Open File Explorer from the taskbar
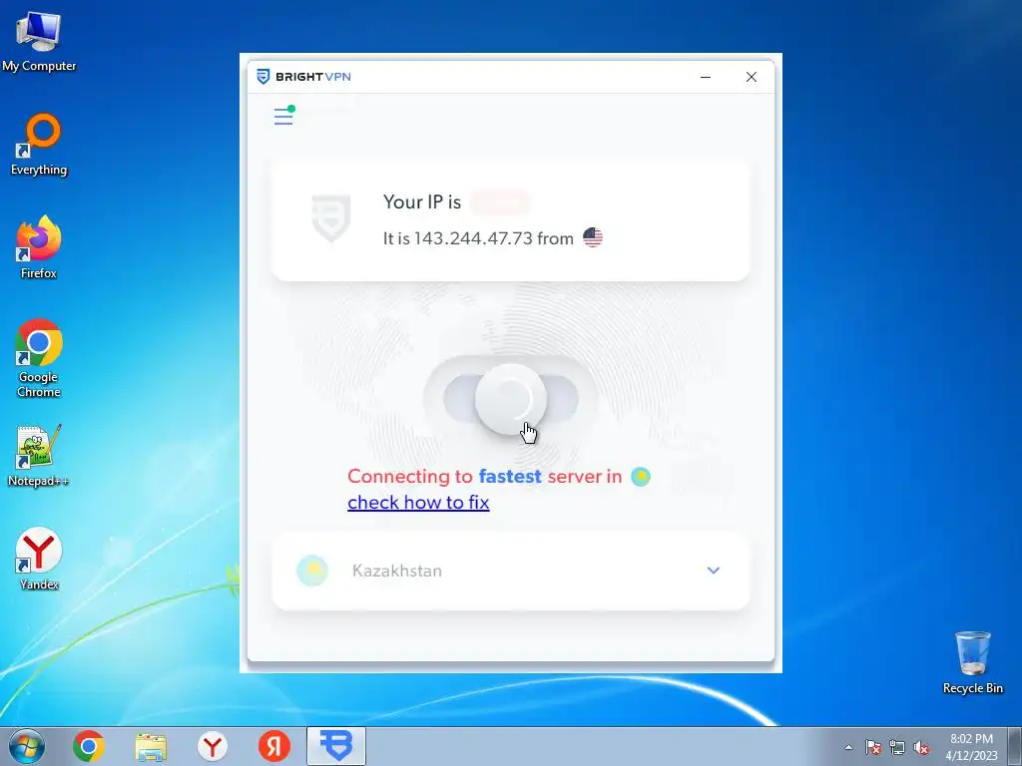The height and width of the screenshot is (766, 1022). click(x=151, y=746)
